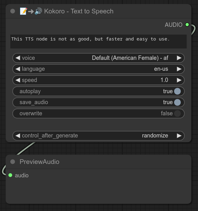This screenshot has height=211, width=198.
Task: Click right arrow on voice selector
Action: click(179, 58)
